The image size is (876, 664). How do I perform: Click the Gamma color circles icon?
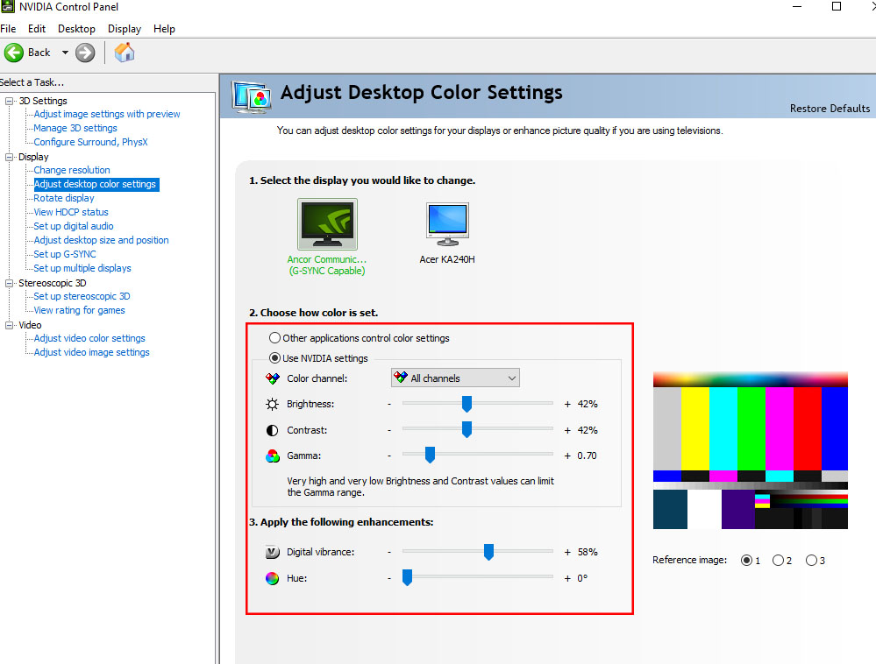point(273,456)
